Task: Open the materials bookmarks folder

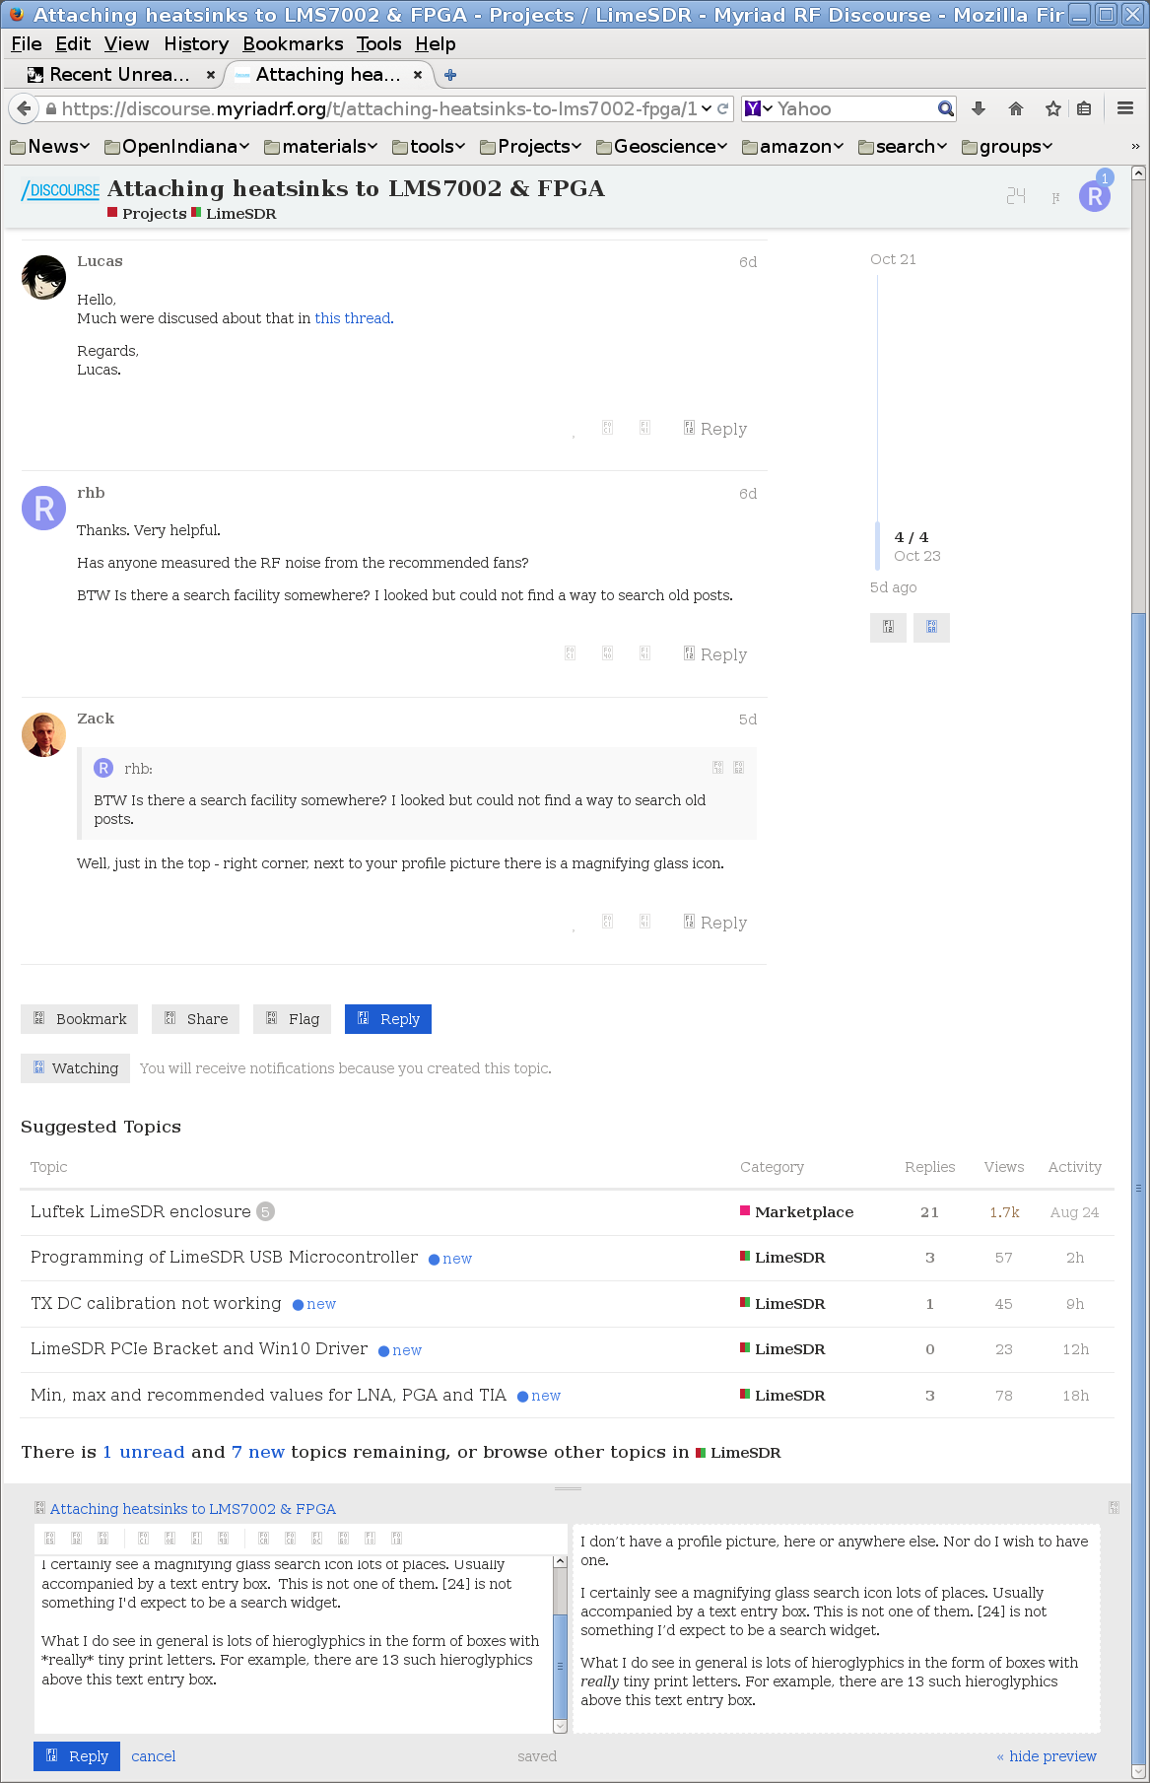Action: pyautogui.click(x=321, y=147)
